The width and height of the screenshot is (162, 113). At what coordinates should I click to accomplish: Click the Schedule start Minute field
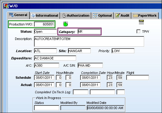[69, 78]
